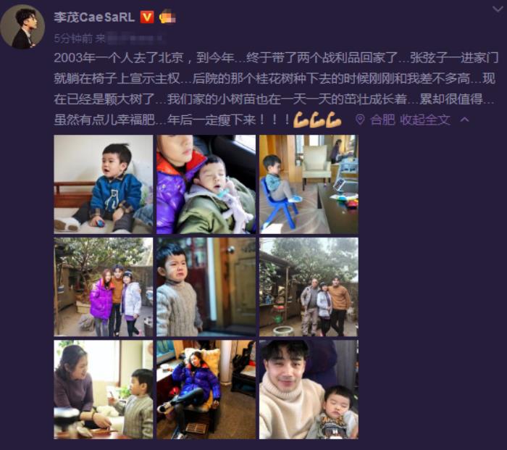Open the post options chevron menu
This screenshot has width=507, height=450.
tap(498, 9)
